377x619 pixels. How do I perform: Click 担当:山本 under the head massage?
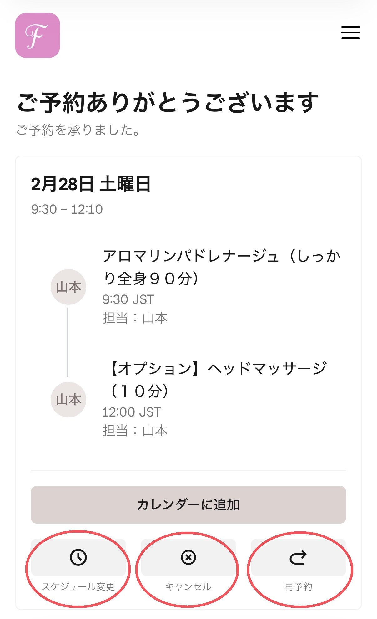[x=135, y=431]
